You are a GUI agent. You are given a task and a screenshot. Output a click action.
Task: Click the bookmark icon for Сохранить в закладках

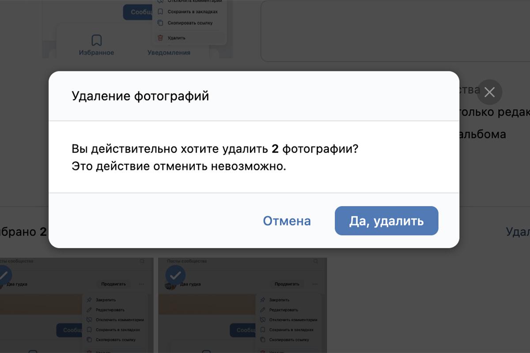(160, 11)
